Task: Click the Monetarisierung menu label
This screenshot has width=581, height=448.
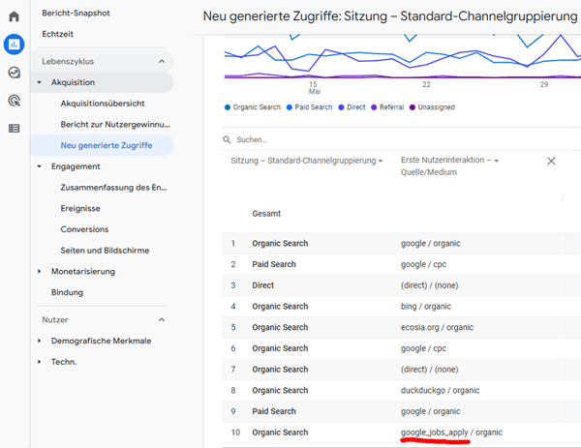Action: 83,271
